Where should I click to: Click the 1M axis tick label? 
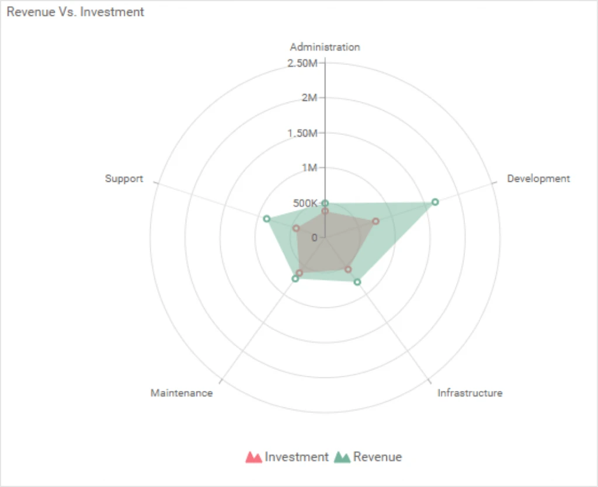309,168
